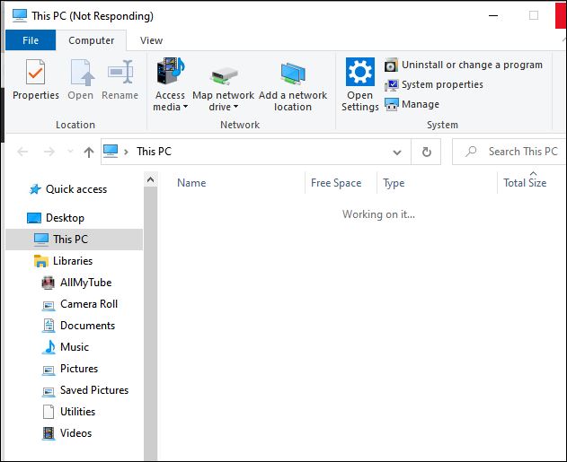Click the Manage option

click(x=412, y=104)
